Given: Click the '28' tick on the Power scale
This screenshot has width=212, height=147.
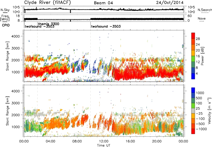Looking at the screenshot, I should (x=198, y=39).
